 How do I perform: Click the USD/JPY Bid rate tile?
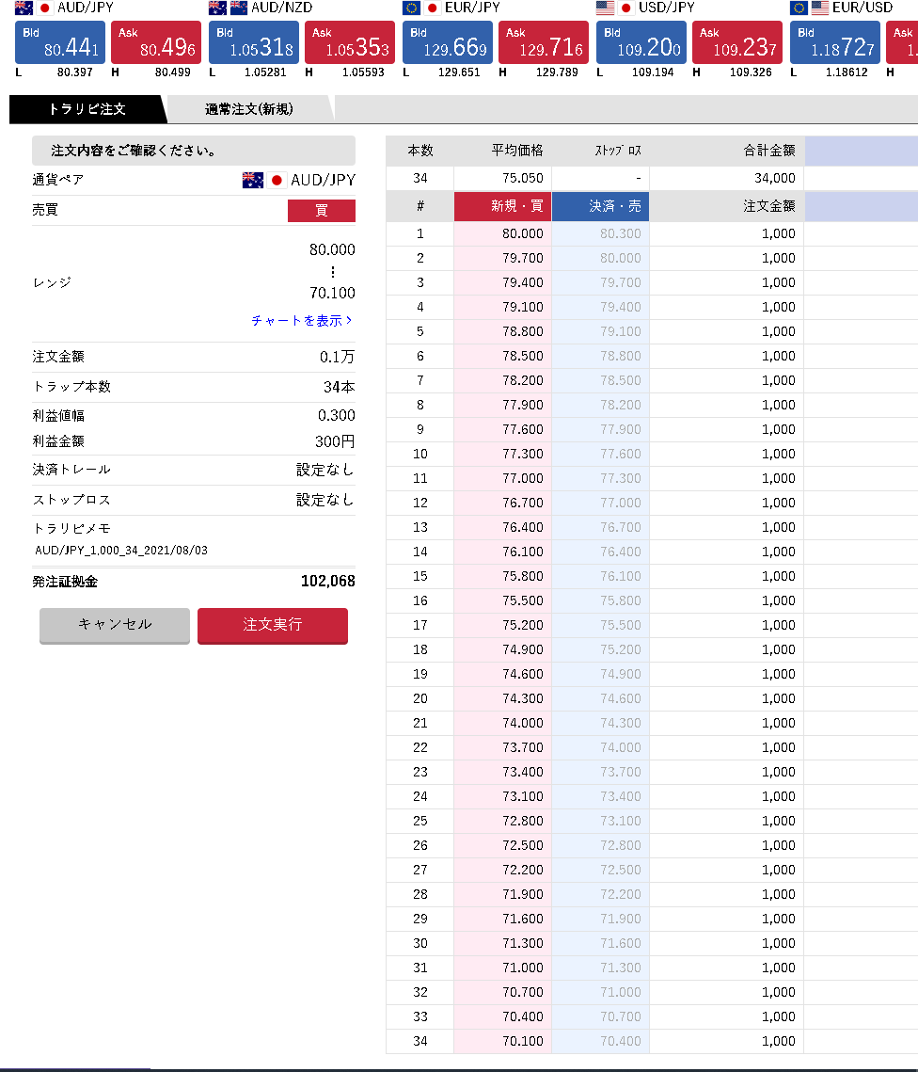click(641, 42)
